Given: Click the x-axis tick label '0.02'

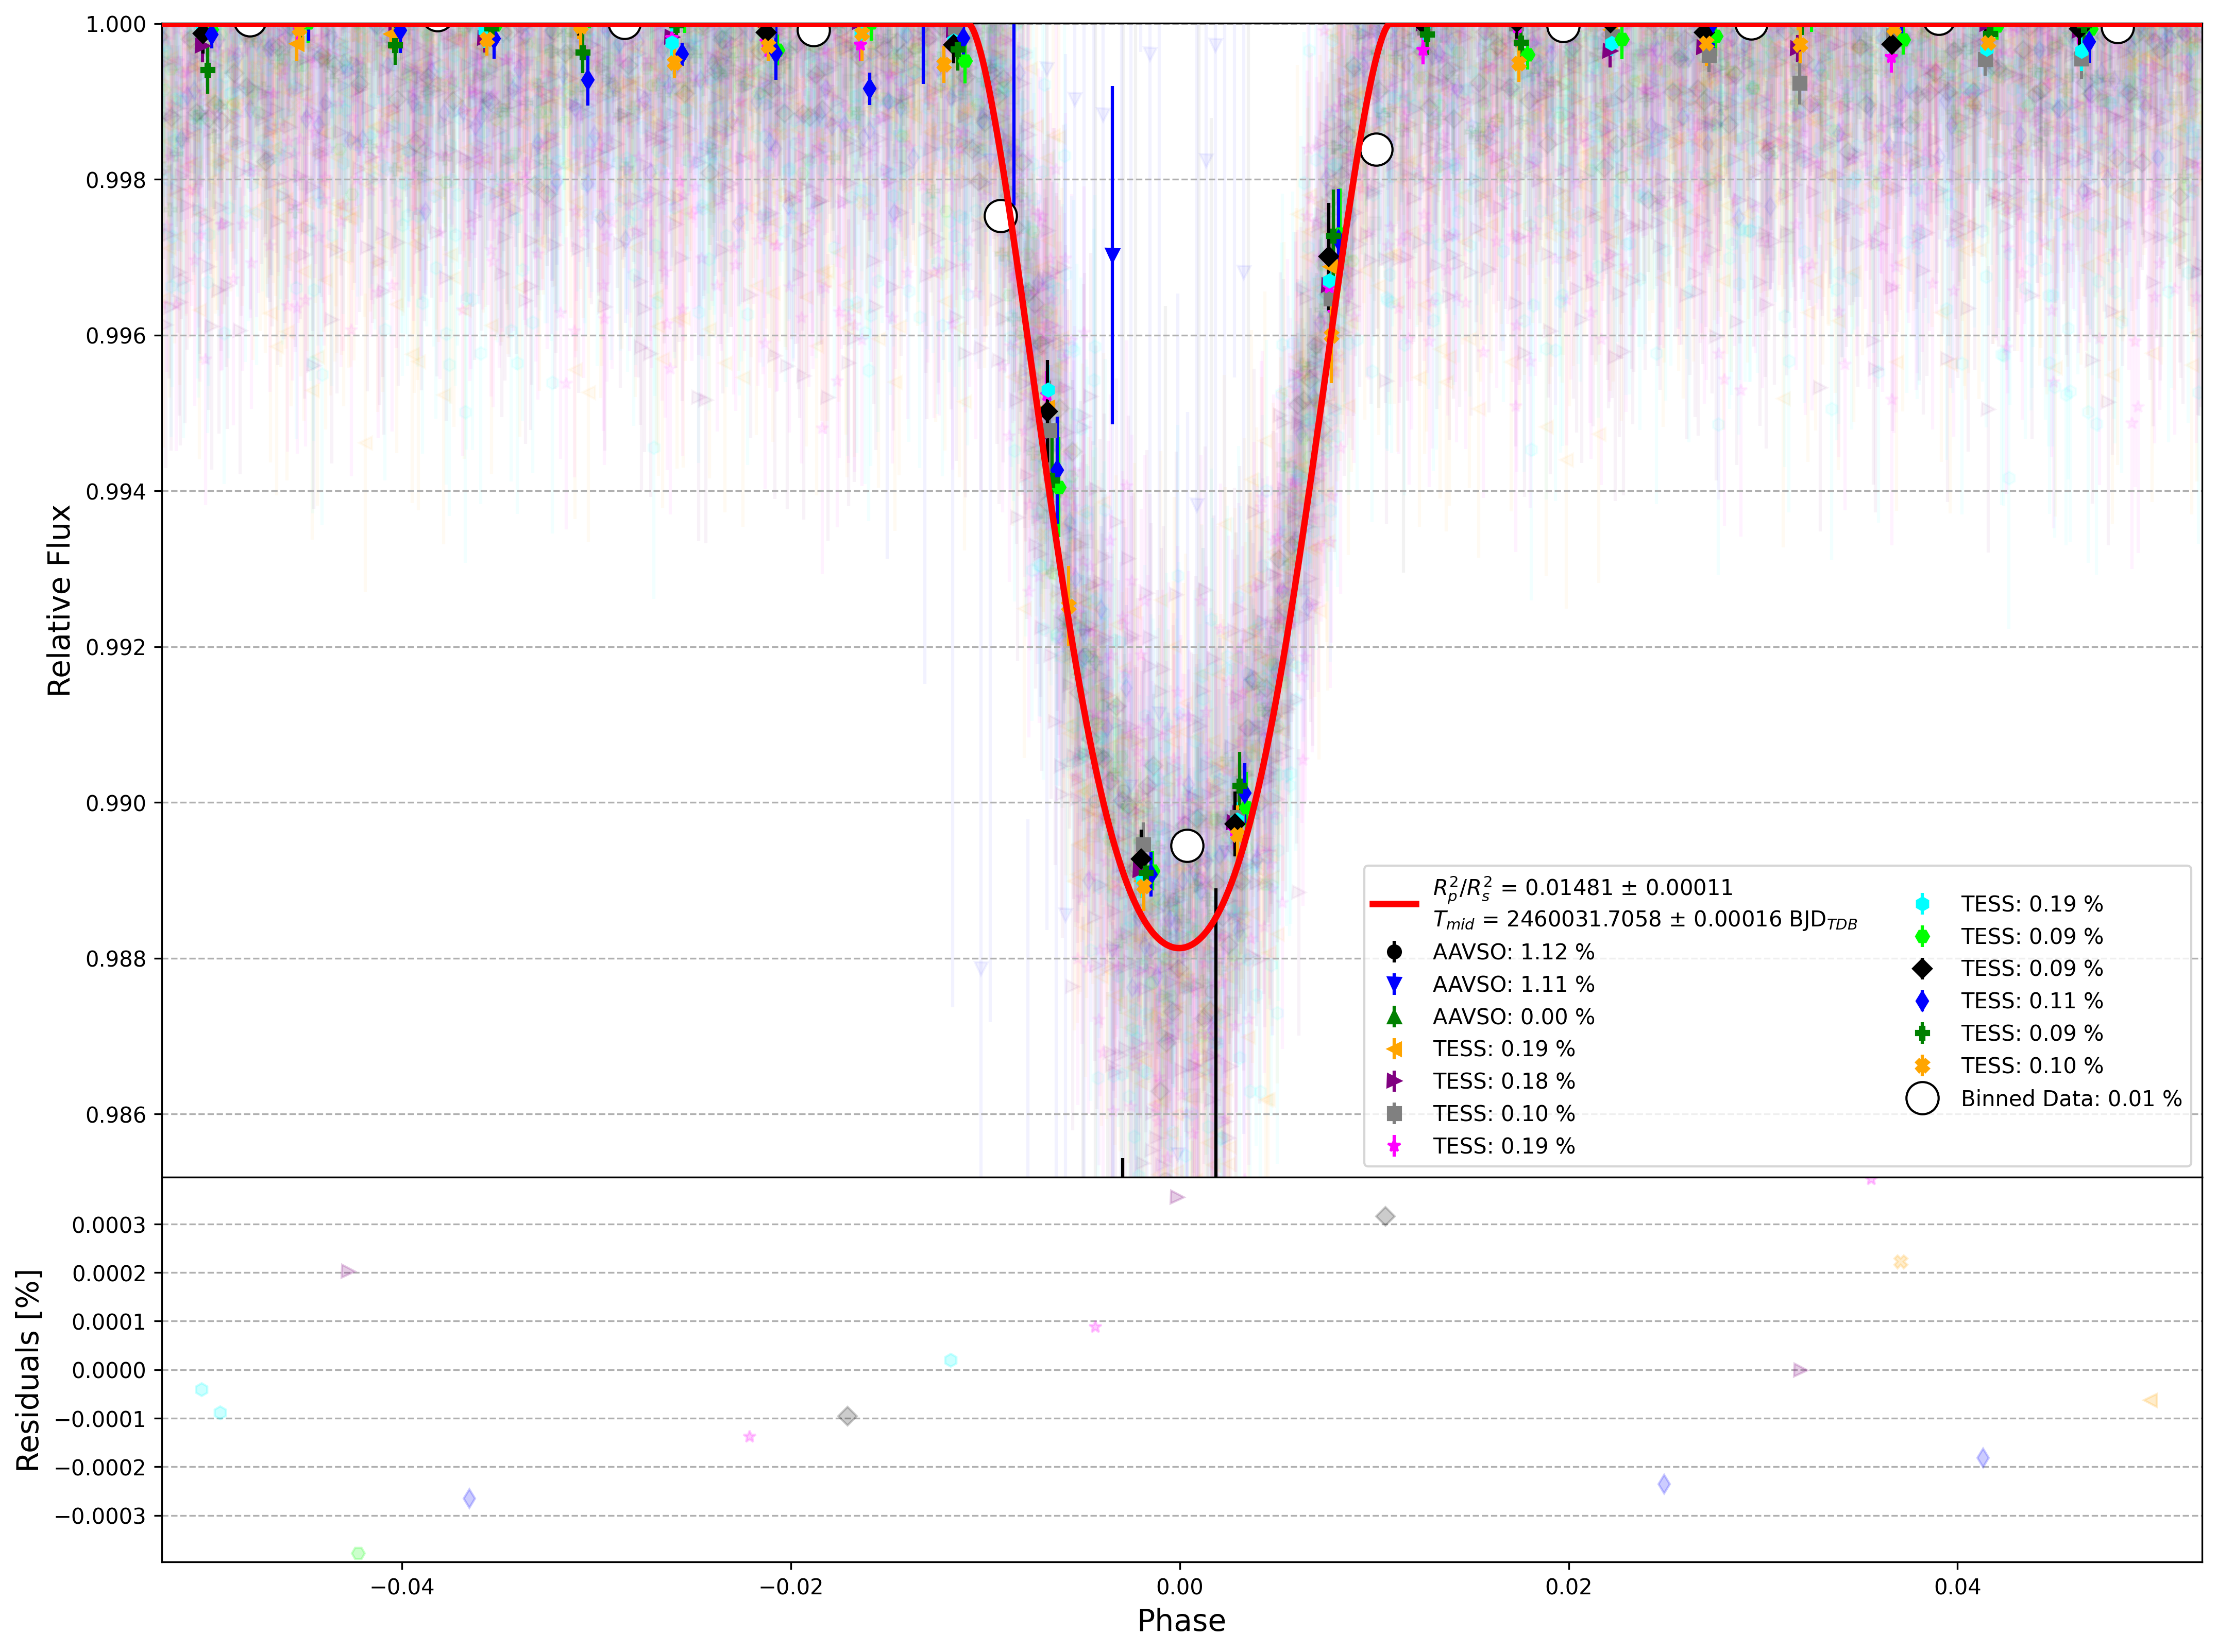Looking at the screenshot, I should coord(1569,1587).
